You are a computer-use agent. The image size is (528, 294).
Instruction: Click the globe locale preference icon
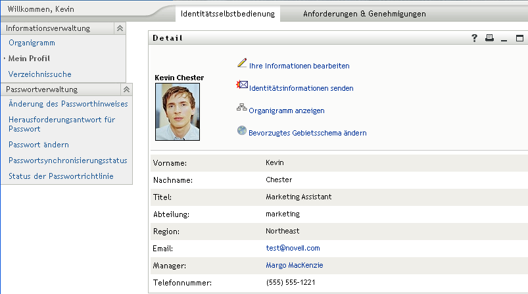(x=242, y=130)
